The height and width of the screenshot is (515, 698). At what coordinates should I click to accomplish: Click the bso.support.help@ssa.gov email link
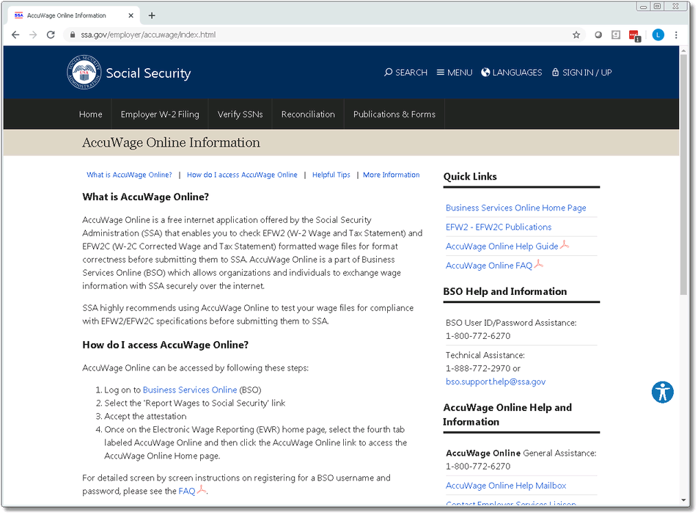point(496,381)
